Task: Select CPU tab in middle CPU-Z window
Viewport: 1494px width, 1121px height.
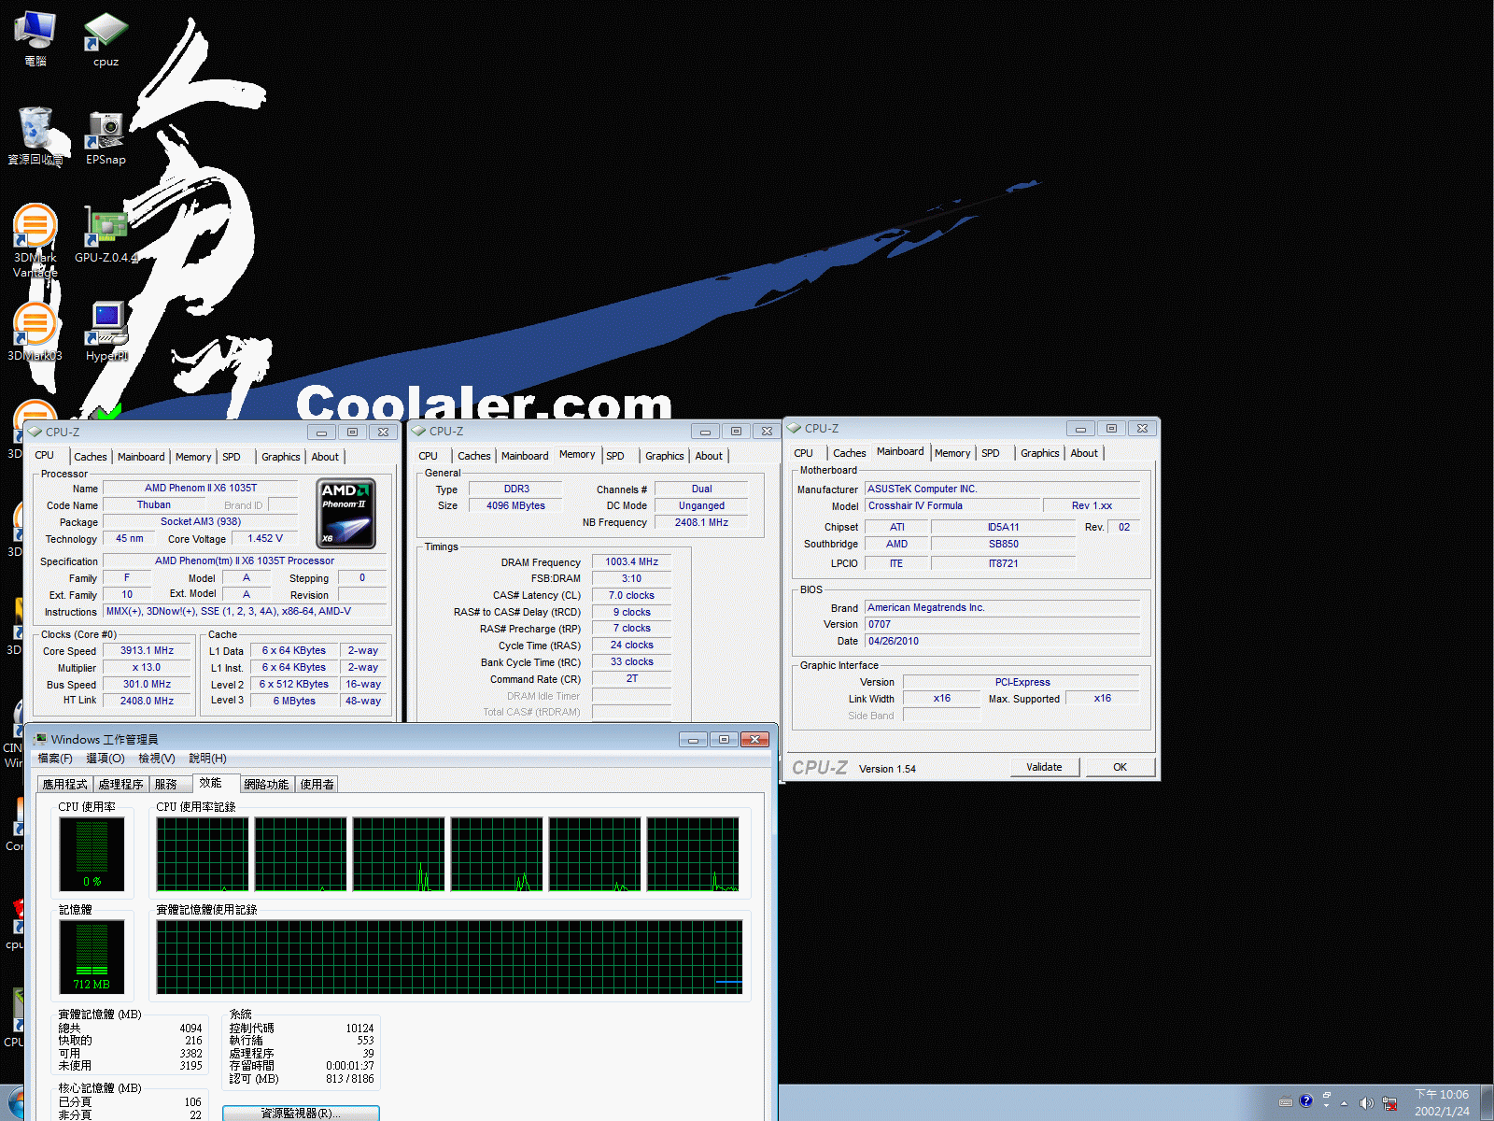Action: pyautogui.click(x=428, y=456)
